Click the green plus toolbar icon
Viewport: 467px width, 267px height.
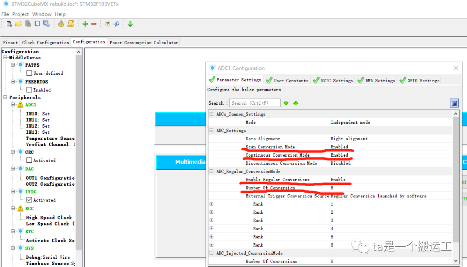pos(85,24)
